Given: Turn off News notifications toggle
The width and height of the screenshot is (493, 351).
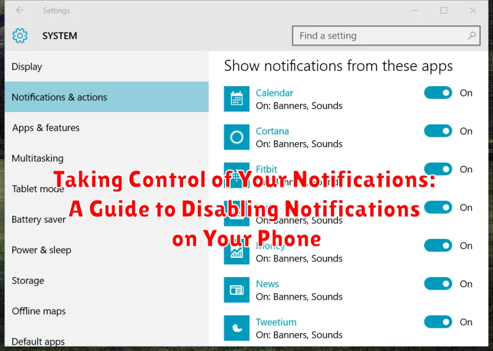Looking at the screenshot, I should 438,284.
